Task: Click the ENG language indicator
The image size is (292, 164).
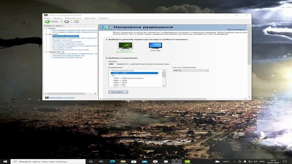Action: [x=262, y=162]
